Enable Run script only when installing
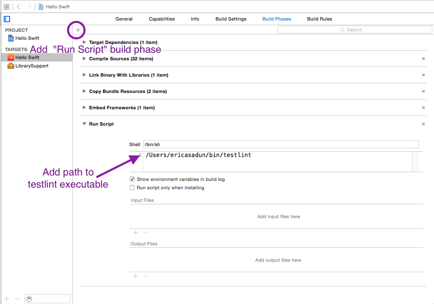Image resolution: width=434 pixels, height=304 pixels. click(x=132, y=188)
